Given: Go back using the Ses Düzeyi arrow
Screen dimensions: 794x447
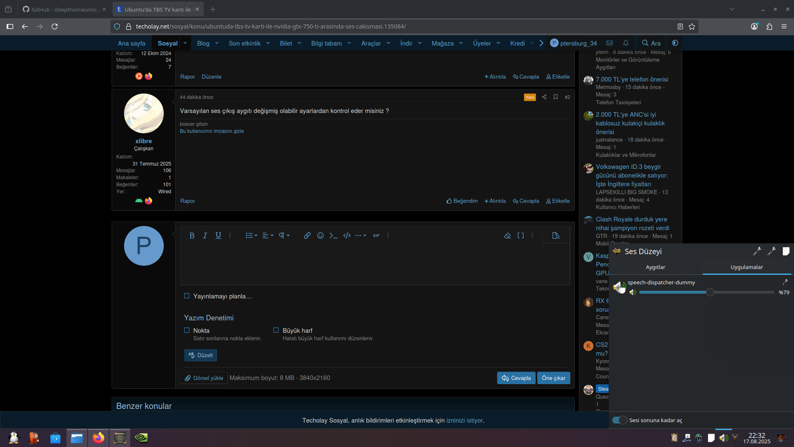Looking at the screenshot, I should 617,251.
